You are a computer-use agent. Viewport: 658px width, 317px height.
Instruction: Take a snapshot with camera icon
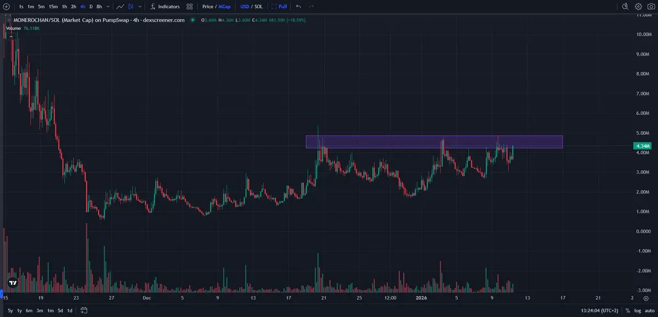[x=651, y=6]
